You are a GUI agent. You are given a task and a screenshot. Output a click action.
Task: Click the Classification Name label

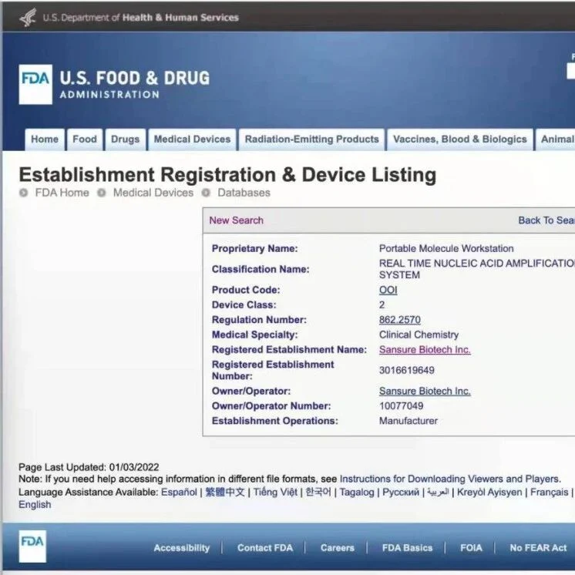[261, 269]
